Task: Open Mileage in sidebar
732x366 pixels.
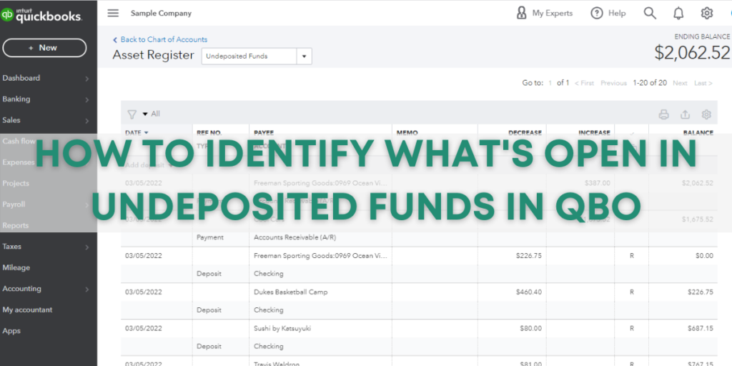Action: tap(16, 267)
